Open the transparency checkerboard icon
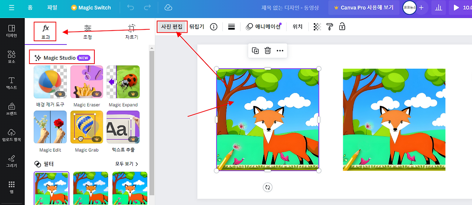Screen dimensions: 472x205 tap(317, 26)
